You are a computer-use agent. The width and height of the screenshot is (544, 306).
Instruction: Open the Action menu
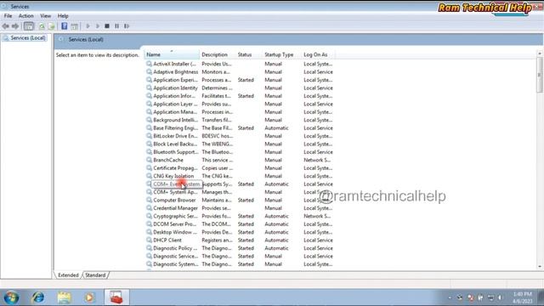click(26, 16)
